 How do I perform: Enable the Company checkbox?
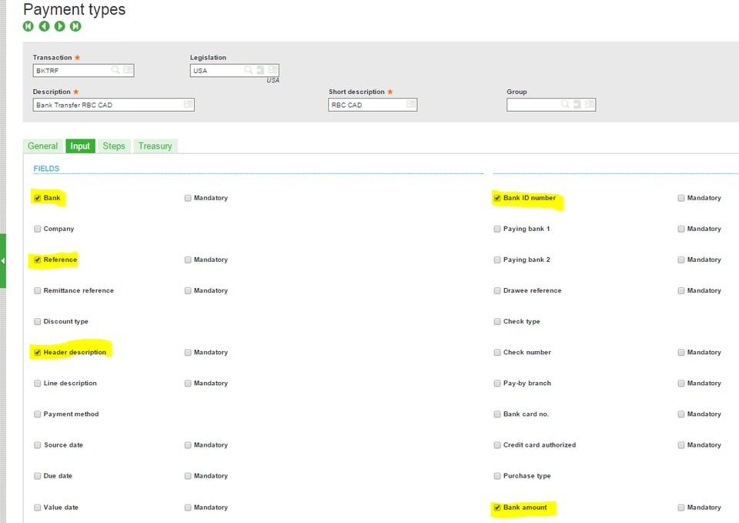click(x=37, y=229)
